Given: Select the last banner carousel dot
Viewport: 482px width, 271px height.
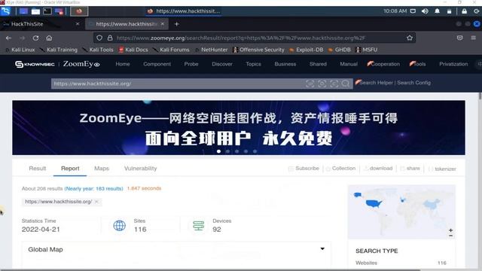Looking at the screenshot, I should click(255, 151).
